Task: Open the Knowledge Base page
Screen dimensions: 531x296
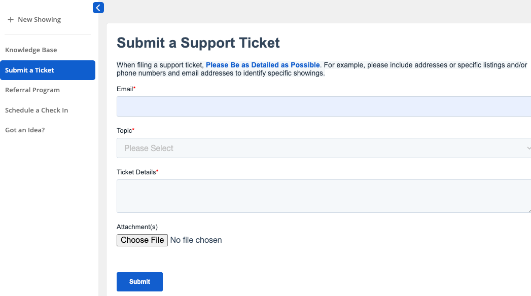Action: (31, 50)
